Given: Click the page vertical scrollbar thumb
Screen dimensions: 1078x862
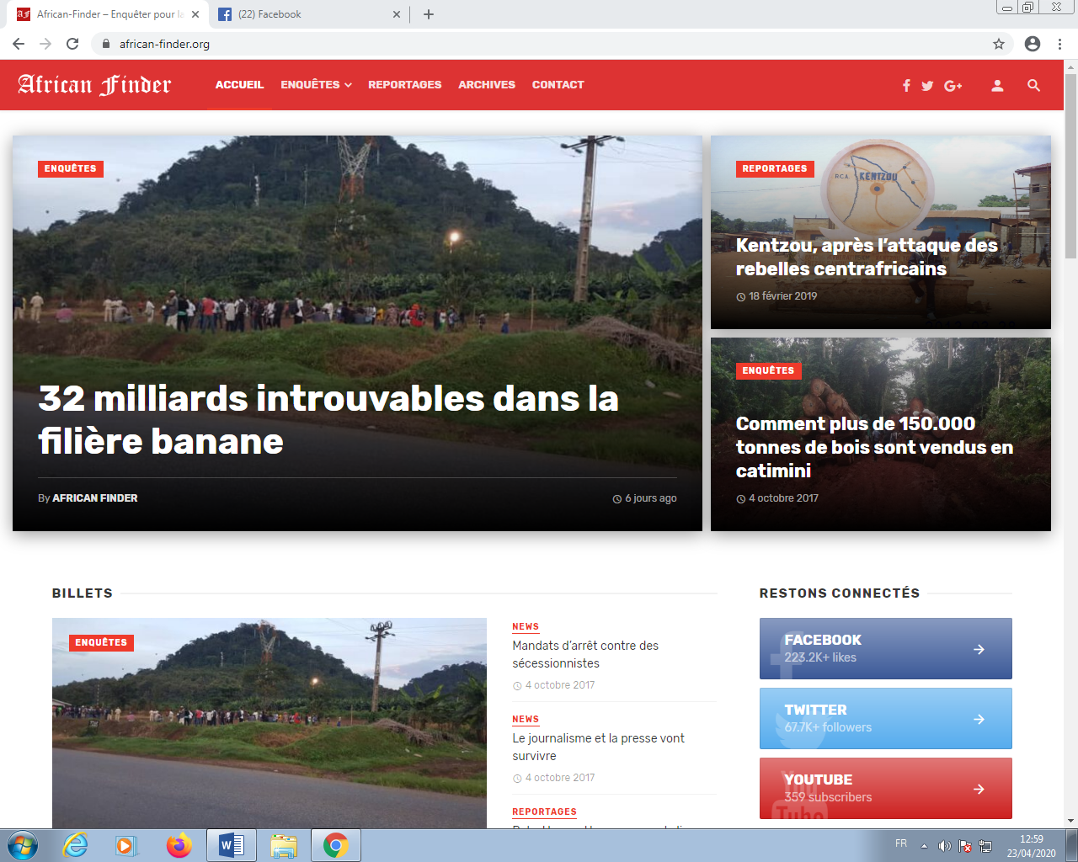Looking at the screenshot, I should pyautogui.click(x=1070, y=166).
